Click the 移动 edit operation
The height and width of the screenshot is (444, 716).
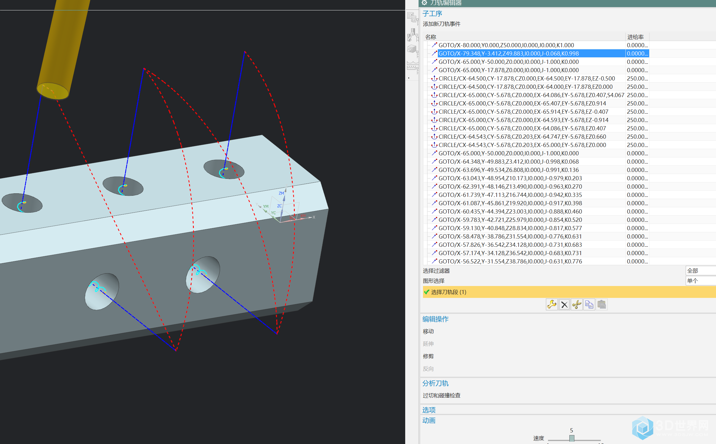[428, 331]
